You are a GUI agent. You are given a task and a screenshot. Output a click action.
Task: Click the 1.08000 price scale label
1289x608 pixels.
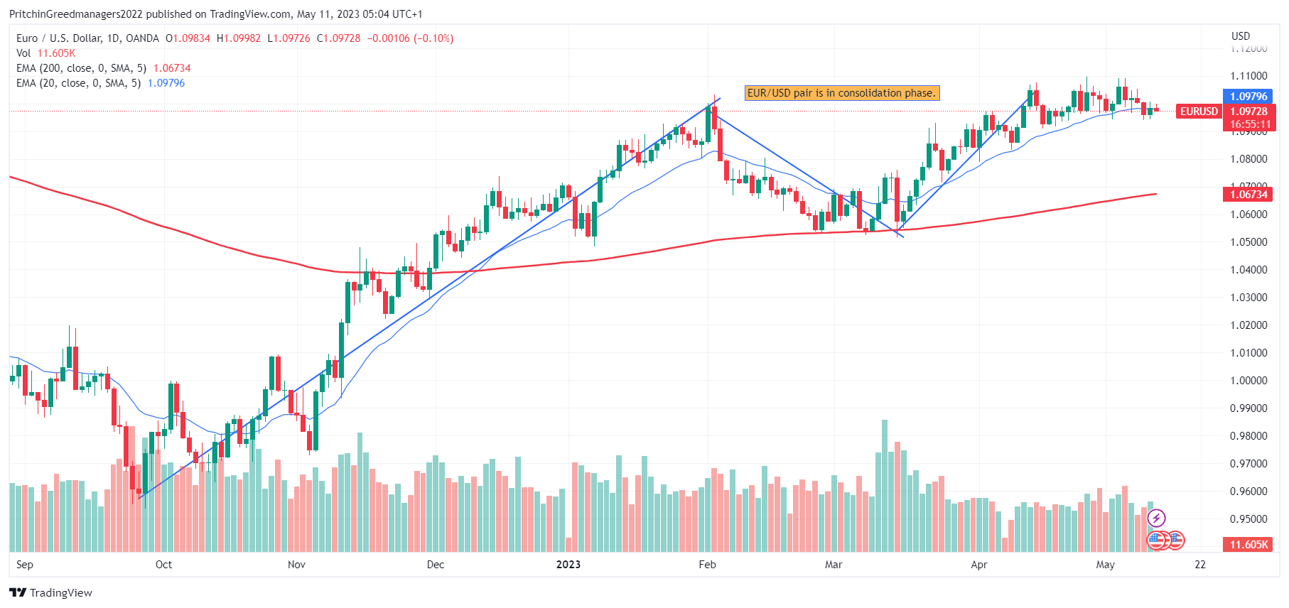click(1249, 159)
